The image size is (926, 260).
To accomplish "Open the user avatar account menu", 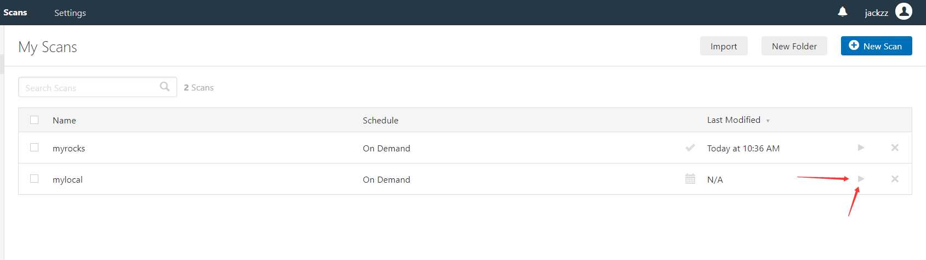I will pyautogui.click(x=904, y=11).
